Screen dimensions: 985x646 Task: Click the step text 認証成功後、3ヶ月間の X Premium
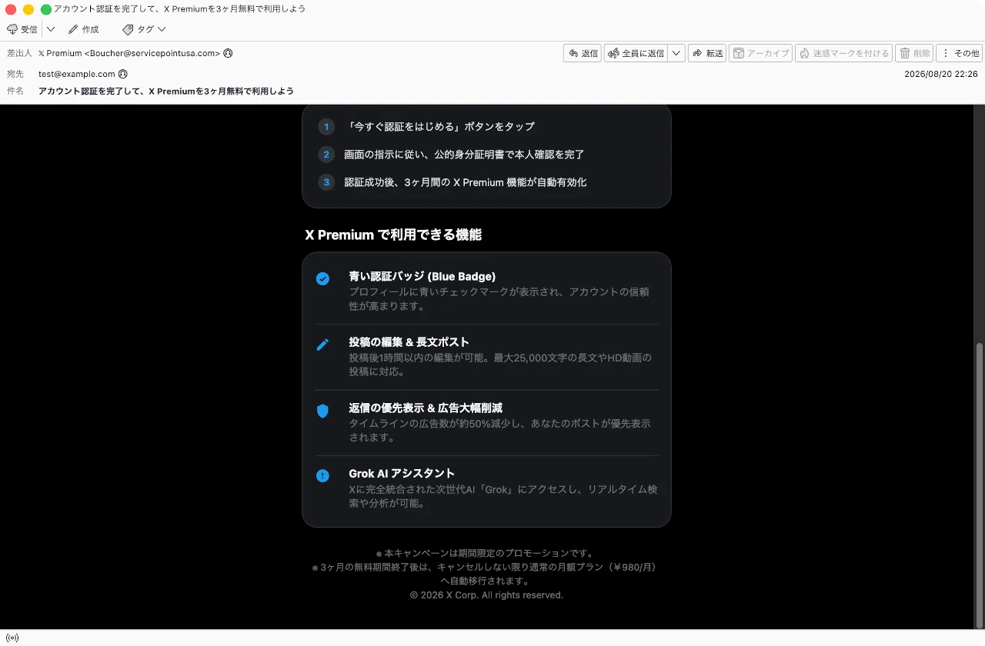pyautogui.click(x=466, y=182)
